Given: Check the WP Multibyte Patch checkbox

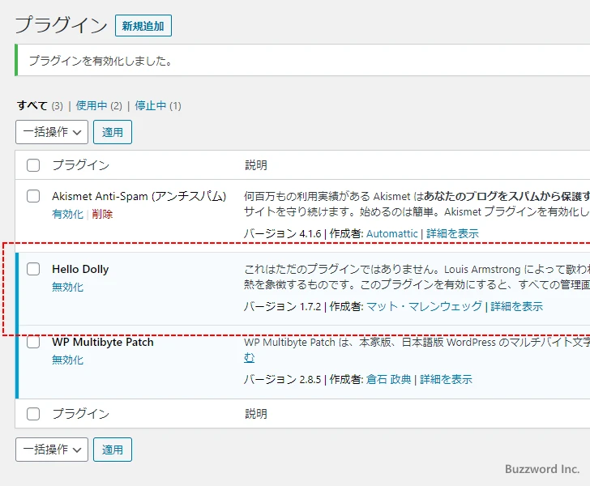Looking at the screenshot, I should [x=33, y=342].
